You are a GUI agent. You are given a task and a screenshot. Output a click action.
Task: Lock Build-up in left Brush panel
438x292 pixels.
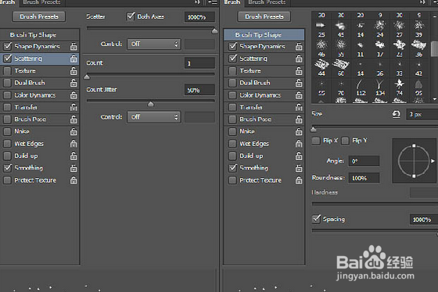pyautogui.click(x=74, y=156)
